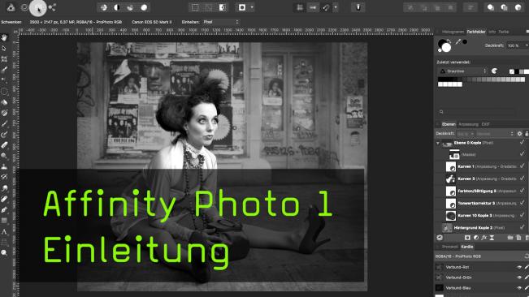This screenshot has height=297, width=529.
Task: Add a new pixel layer icon
Action: point(518,238)
